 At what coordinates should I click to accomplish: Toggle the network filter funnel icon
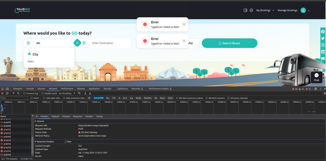[14, 93]
